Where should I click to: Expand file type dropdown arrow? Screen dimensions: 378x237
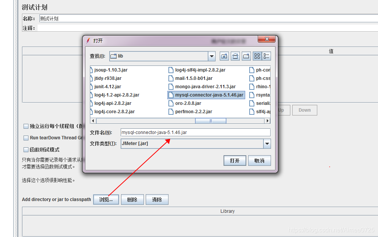point(267,144)
